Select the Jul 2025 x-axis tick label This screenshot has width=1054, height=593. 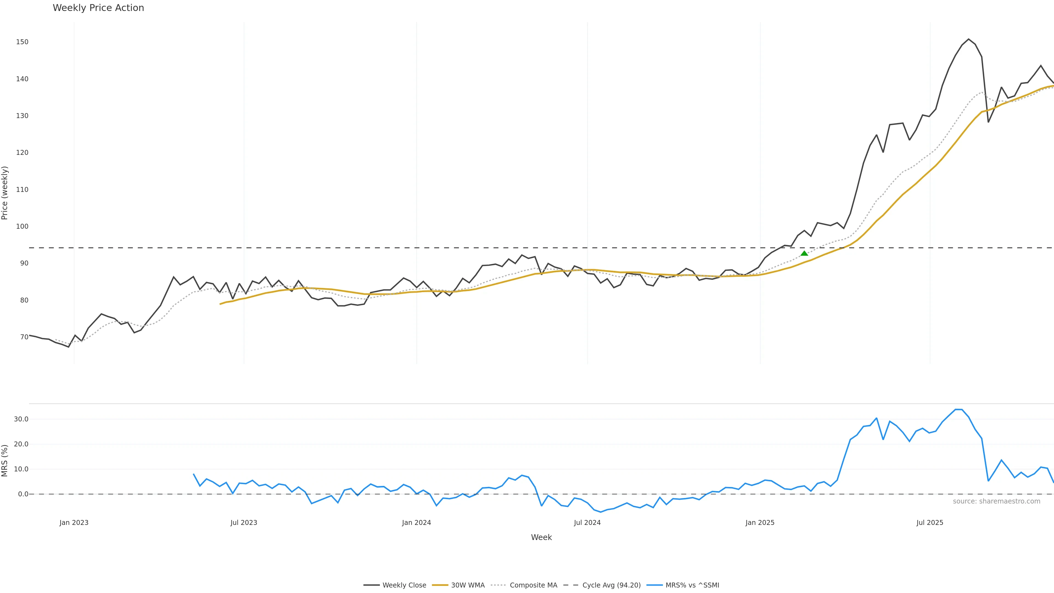tap(930, 523)
